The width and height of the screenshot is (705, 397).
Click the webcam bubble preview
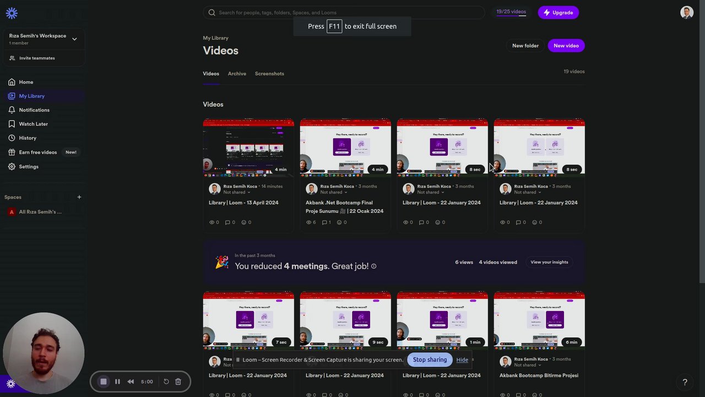point(44,353)
